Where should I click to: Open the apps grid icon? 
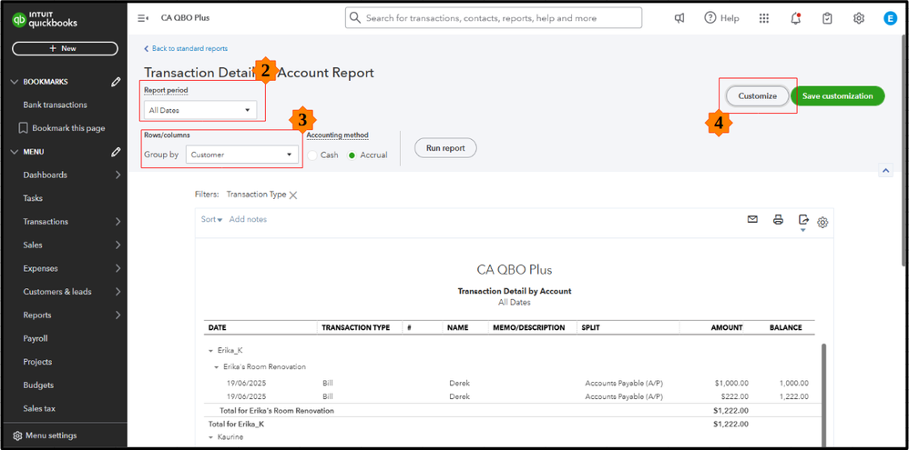[x=764, y=18]
